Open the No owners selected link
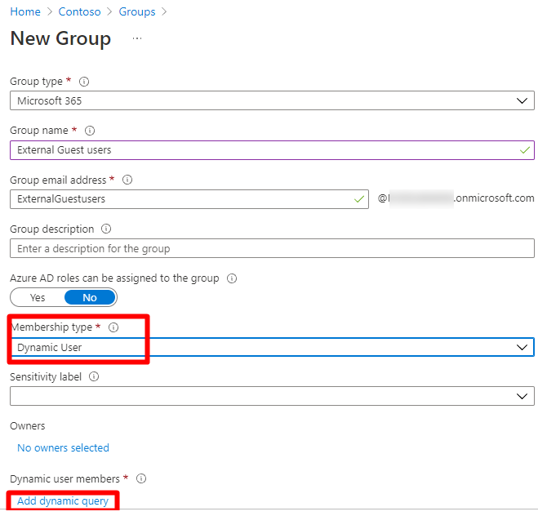Screen dimensions: 538x516 (63, 447)
